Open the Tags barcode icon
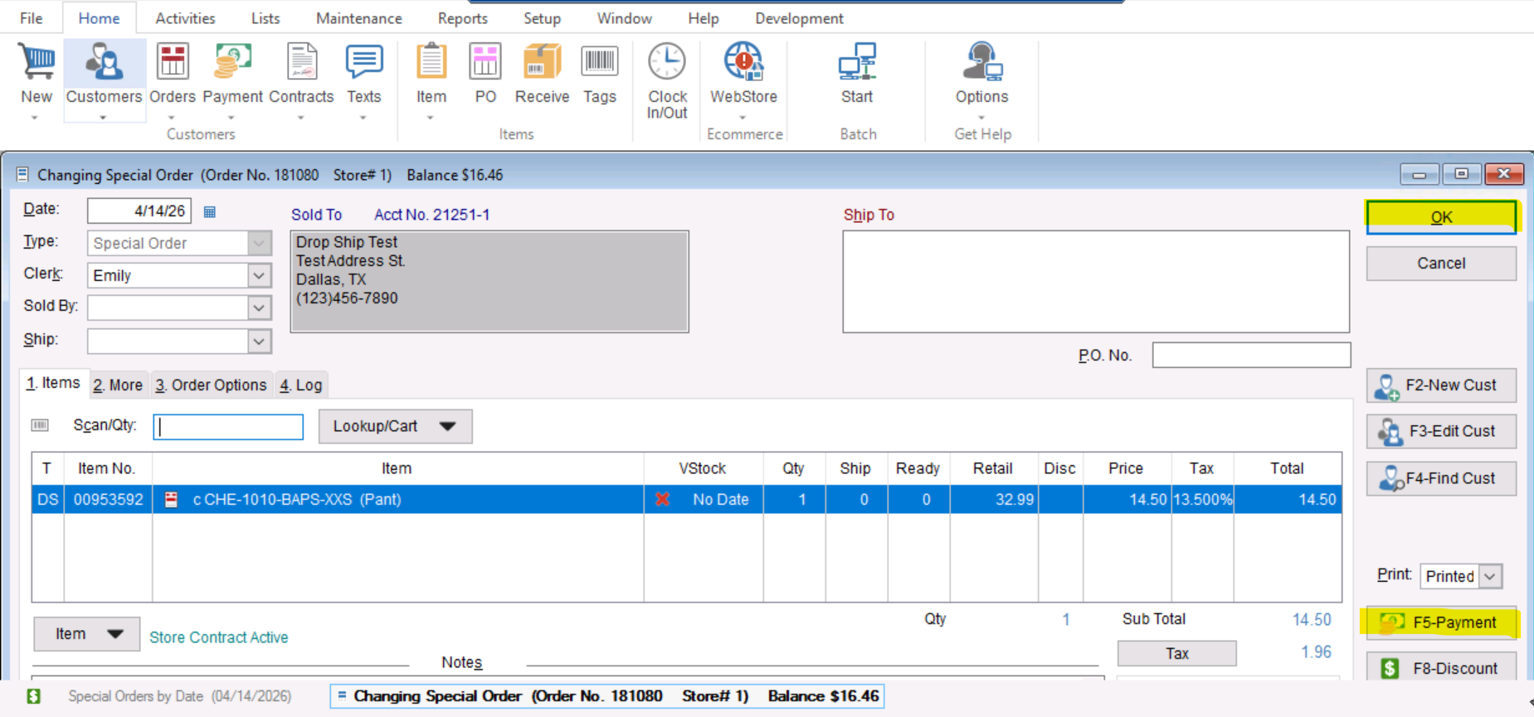This screenshot has height=717, width=1534. click(x=599, y=65)
